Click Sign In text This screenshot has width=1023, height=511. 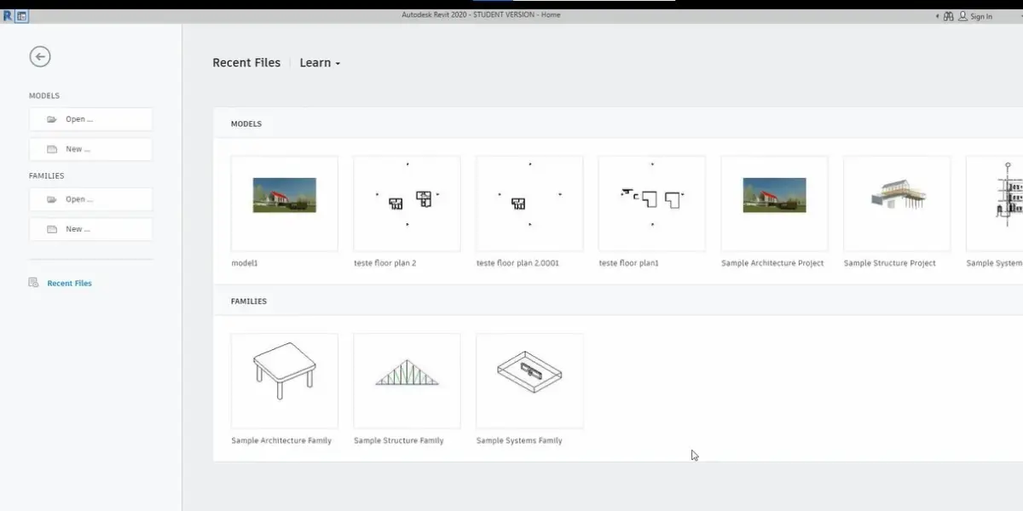click(x=981, y=16)
